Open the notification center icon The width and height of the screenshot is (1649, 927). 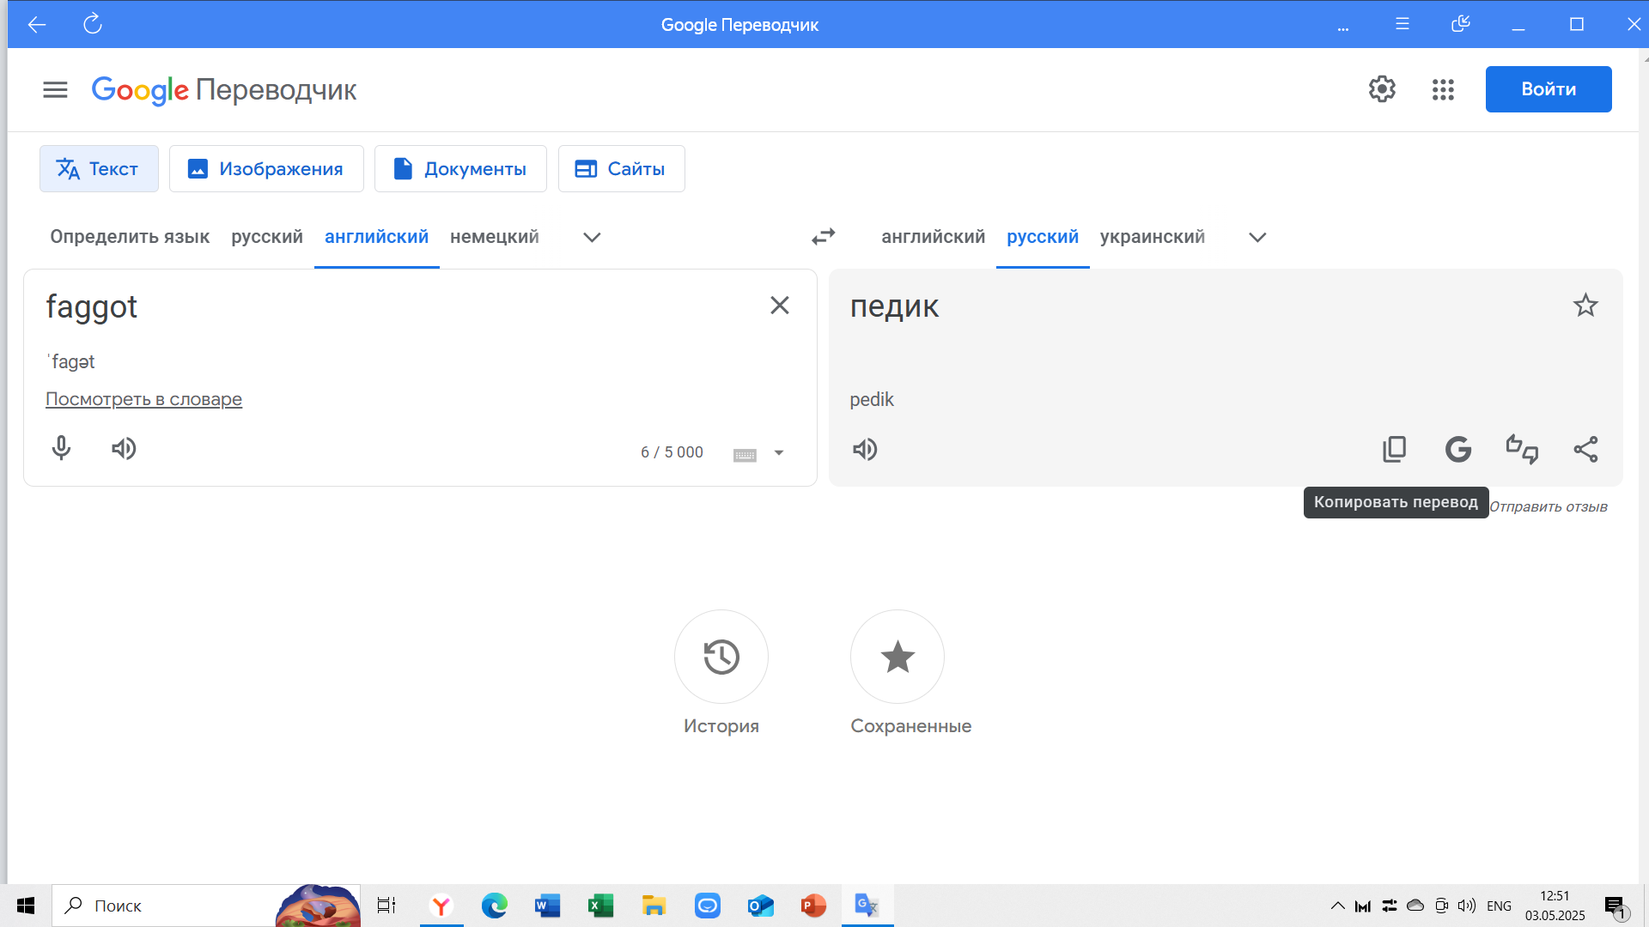(x=1615, y=906)
